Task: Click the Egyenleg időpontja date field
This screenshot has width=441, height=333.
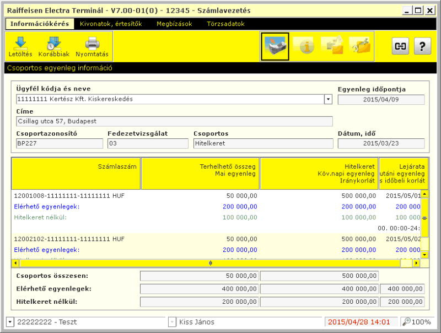Action: [x=381, y=100]
